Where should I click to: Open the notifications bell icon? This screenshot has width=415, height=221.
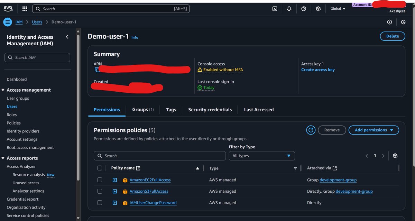[x=289, y=9]
